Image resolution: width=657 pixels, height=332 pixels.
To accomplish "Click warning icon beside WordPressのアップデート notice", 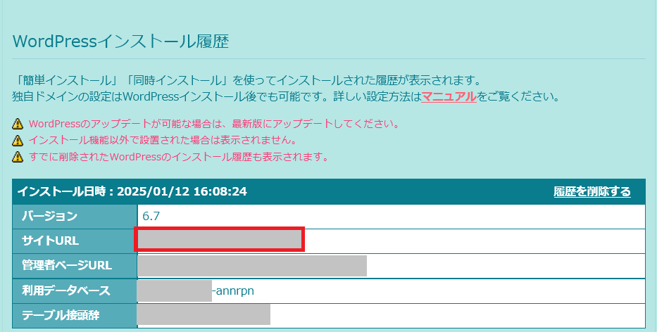I will coord(18,124).
